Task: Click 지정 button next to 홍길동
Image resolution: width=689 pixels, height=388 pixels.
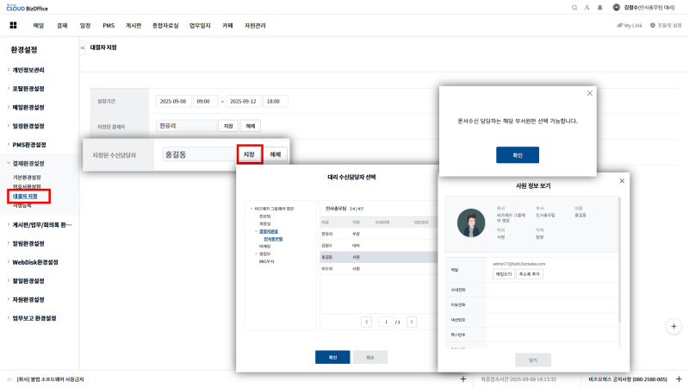Action: (x=249, y=154)
